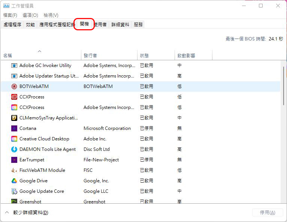
Task: Select the CLMemoSysTray Applicati... name
Action: pyautogui.click(x=49, y=118)
